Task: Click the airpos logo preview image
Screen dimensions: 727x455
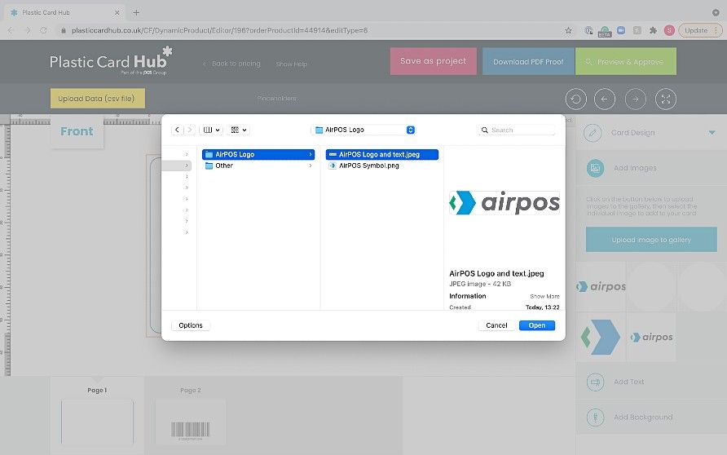Action: 504,203
